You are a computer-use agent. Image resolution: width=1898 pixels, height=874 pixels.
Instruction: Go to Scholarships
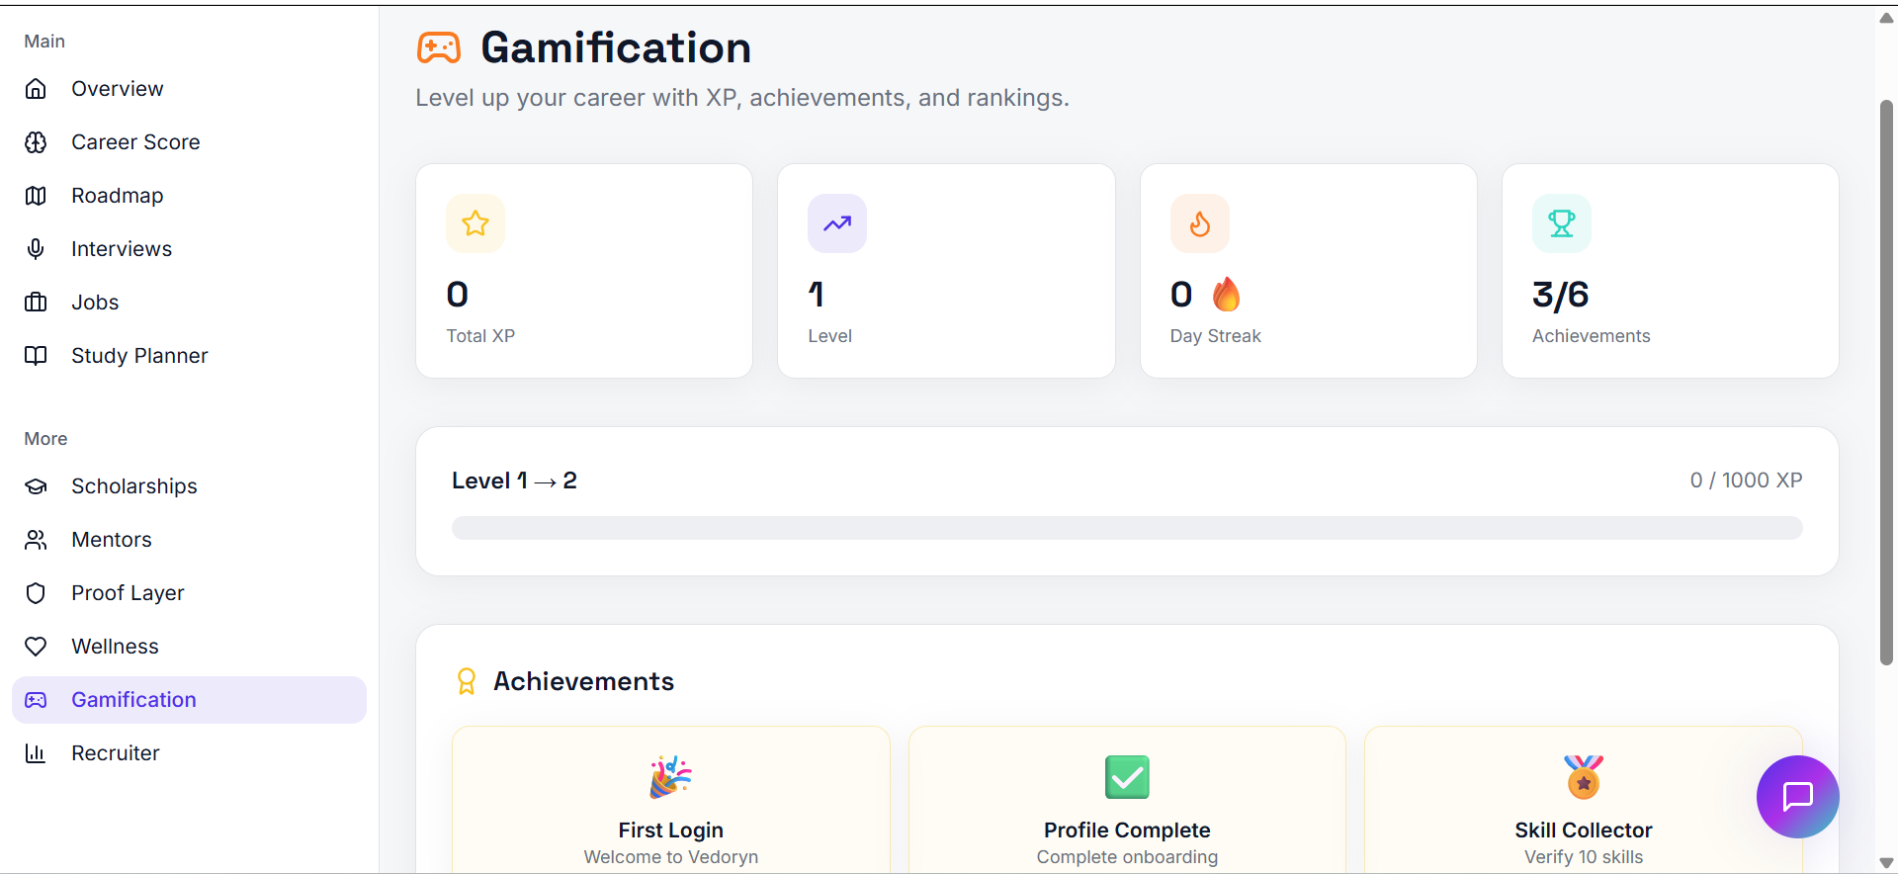tap(189, 486)
